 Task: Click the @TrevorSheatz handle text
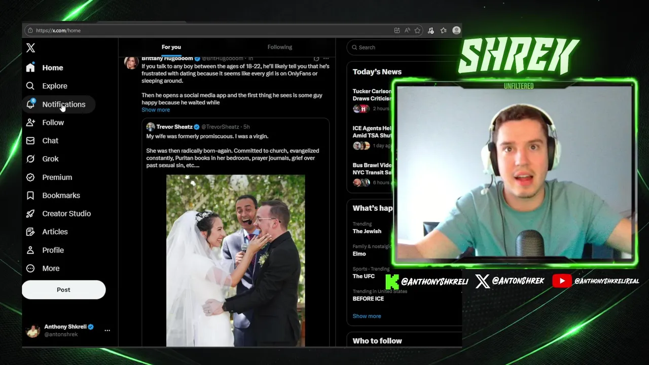coord(221,127)
